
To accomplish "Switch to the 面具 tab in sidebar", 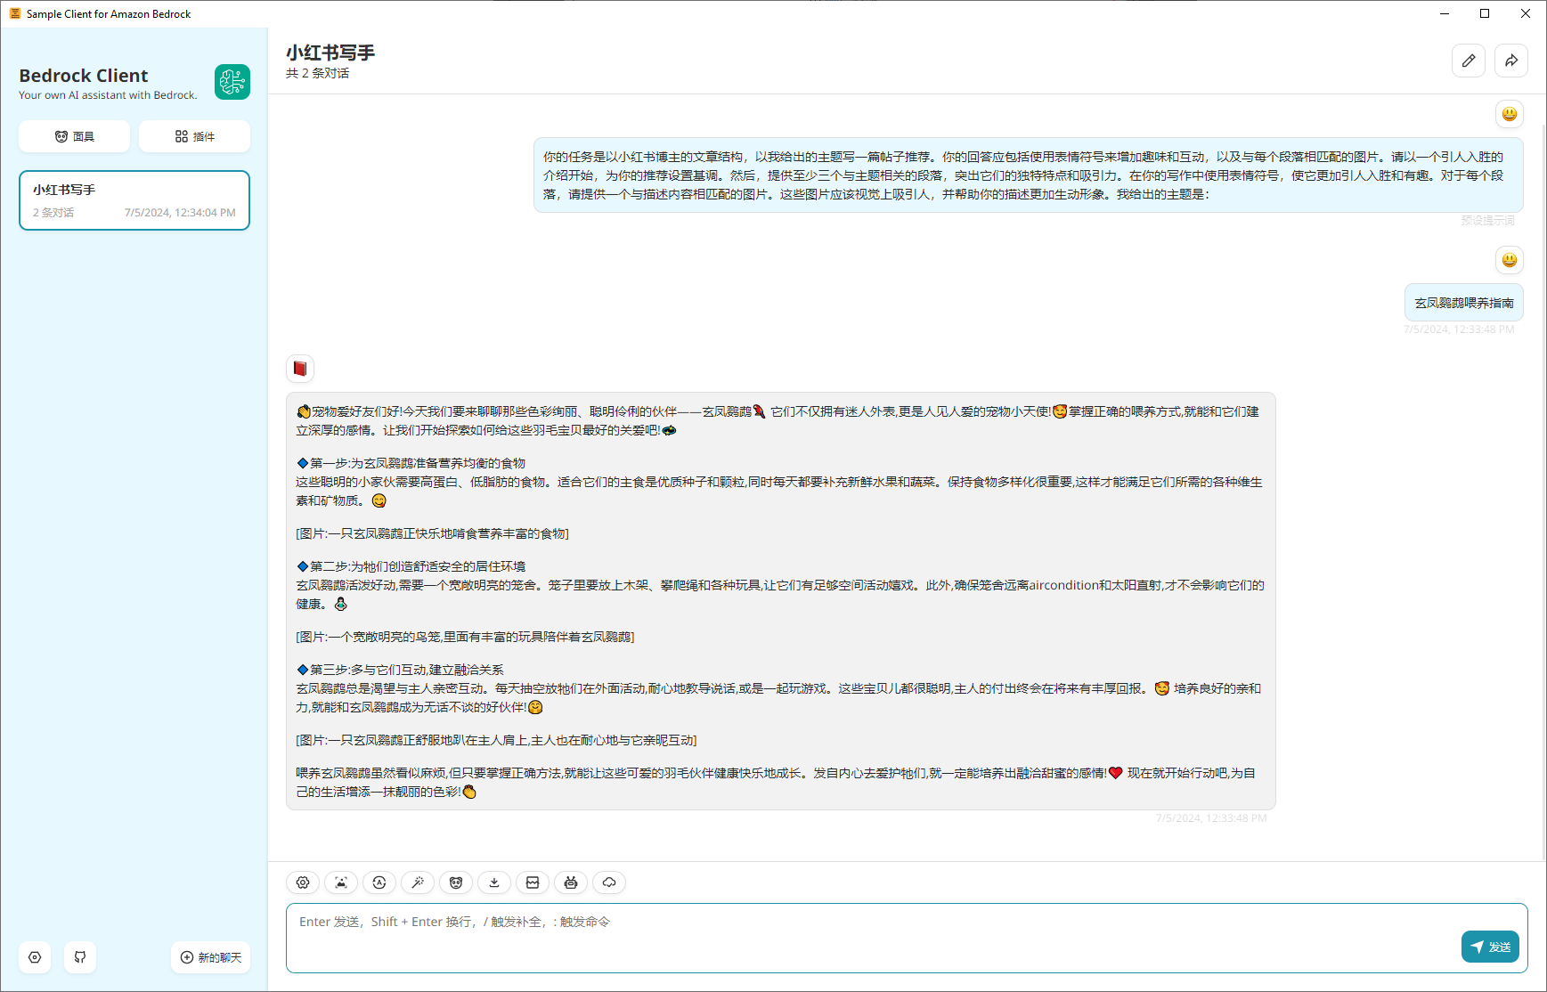I will [x=74, y=135].
